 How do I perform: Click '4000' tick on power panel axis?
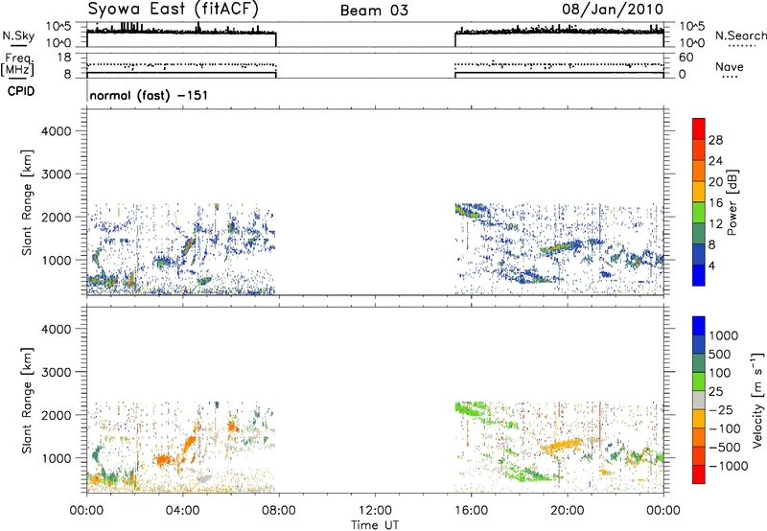tap(56, 131)
